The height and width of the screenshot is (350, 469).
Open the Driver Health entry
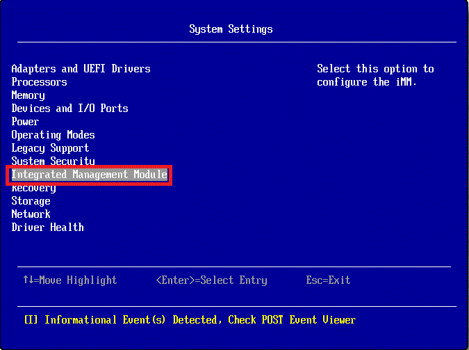pyautogui.click(x=47, y=227)
